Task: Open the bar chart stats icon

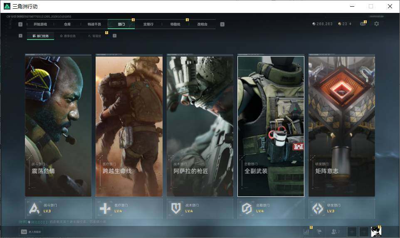Action: [306, 232]
